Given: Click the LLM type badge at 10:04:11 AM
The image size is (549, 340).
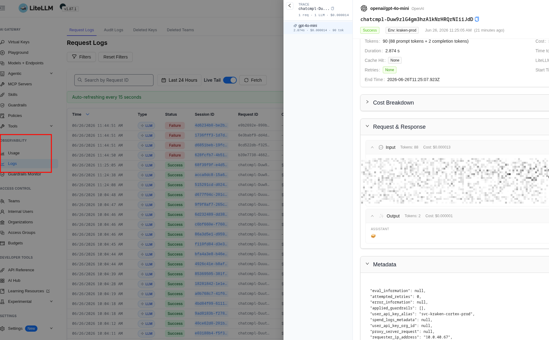Looking at the screenshot, I should (146, 334).
